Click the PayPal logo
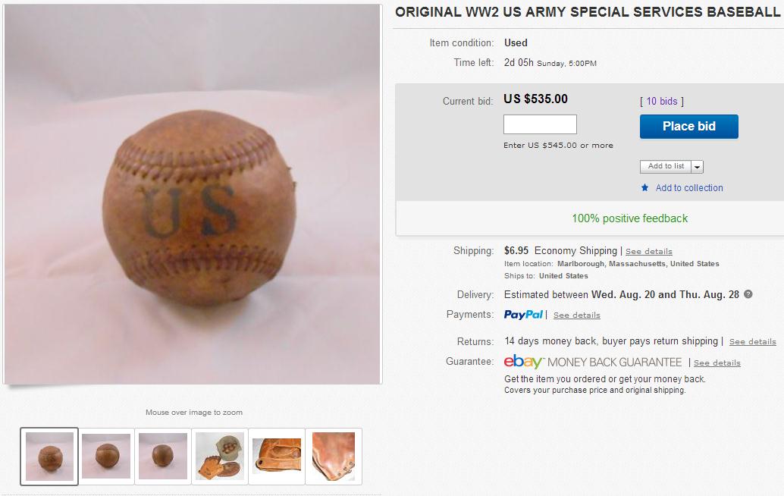 tap(523, 315)
